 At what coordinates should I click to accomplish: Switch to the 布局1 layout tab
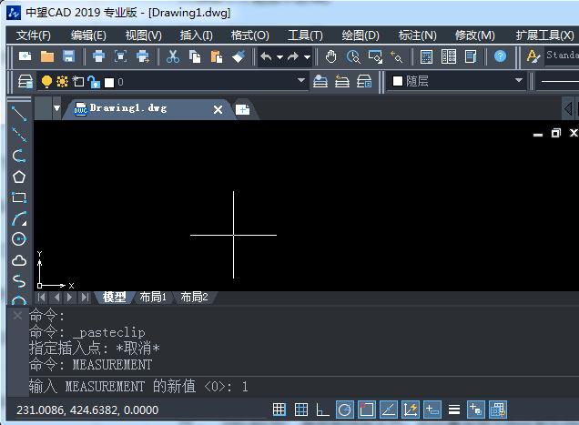click(153, 297)
